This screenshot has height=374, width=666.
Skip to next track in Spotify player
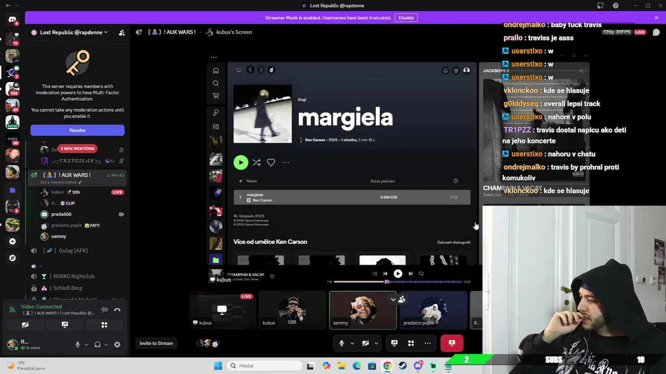[411, 274]
